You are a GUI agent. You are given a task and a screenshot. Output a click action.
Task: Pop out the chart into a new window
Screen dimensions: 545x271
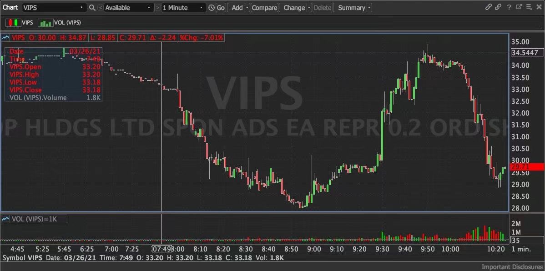coord(519,7)
